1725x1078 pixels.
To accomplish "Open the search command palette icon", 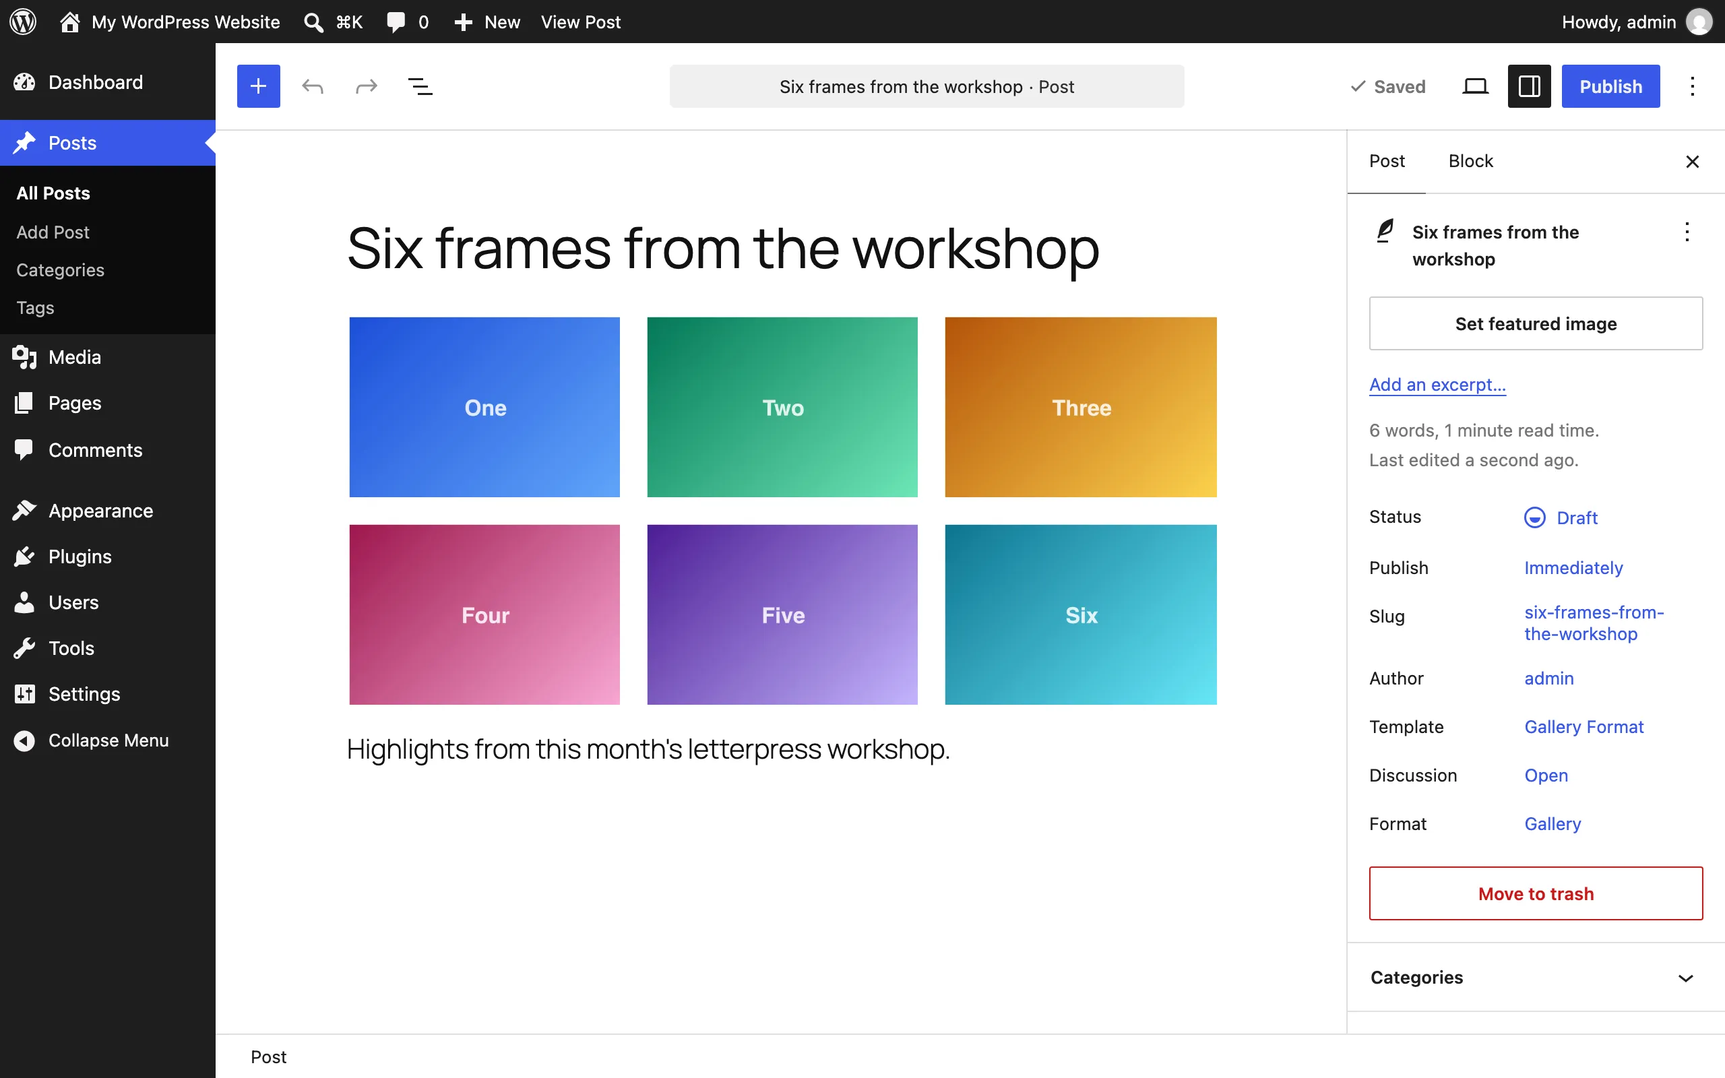I will coord(333,22).
